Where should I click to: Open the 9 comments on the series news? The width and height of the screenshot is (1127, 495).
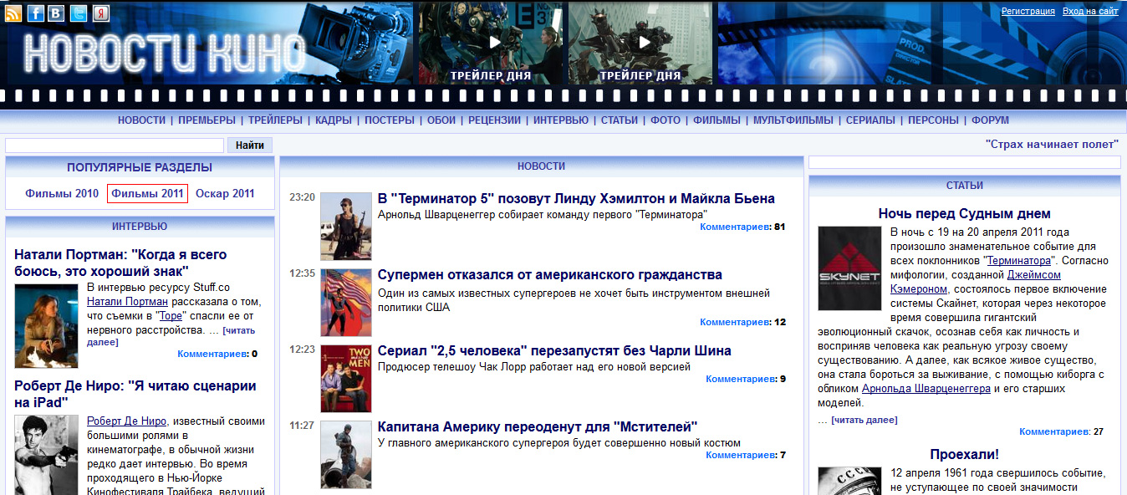746,379
